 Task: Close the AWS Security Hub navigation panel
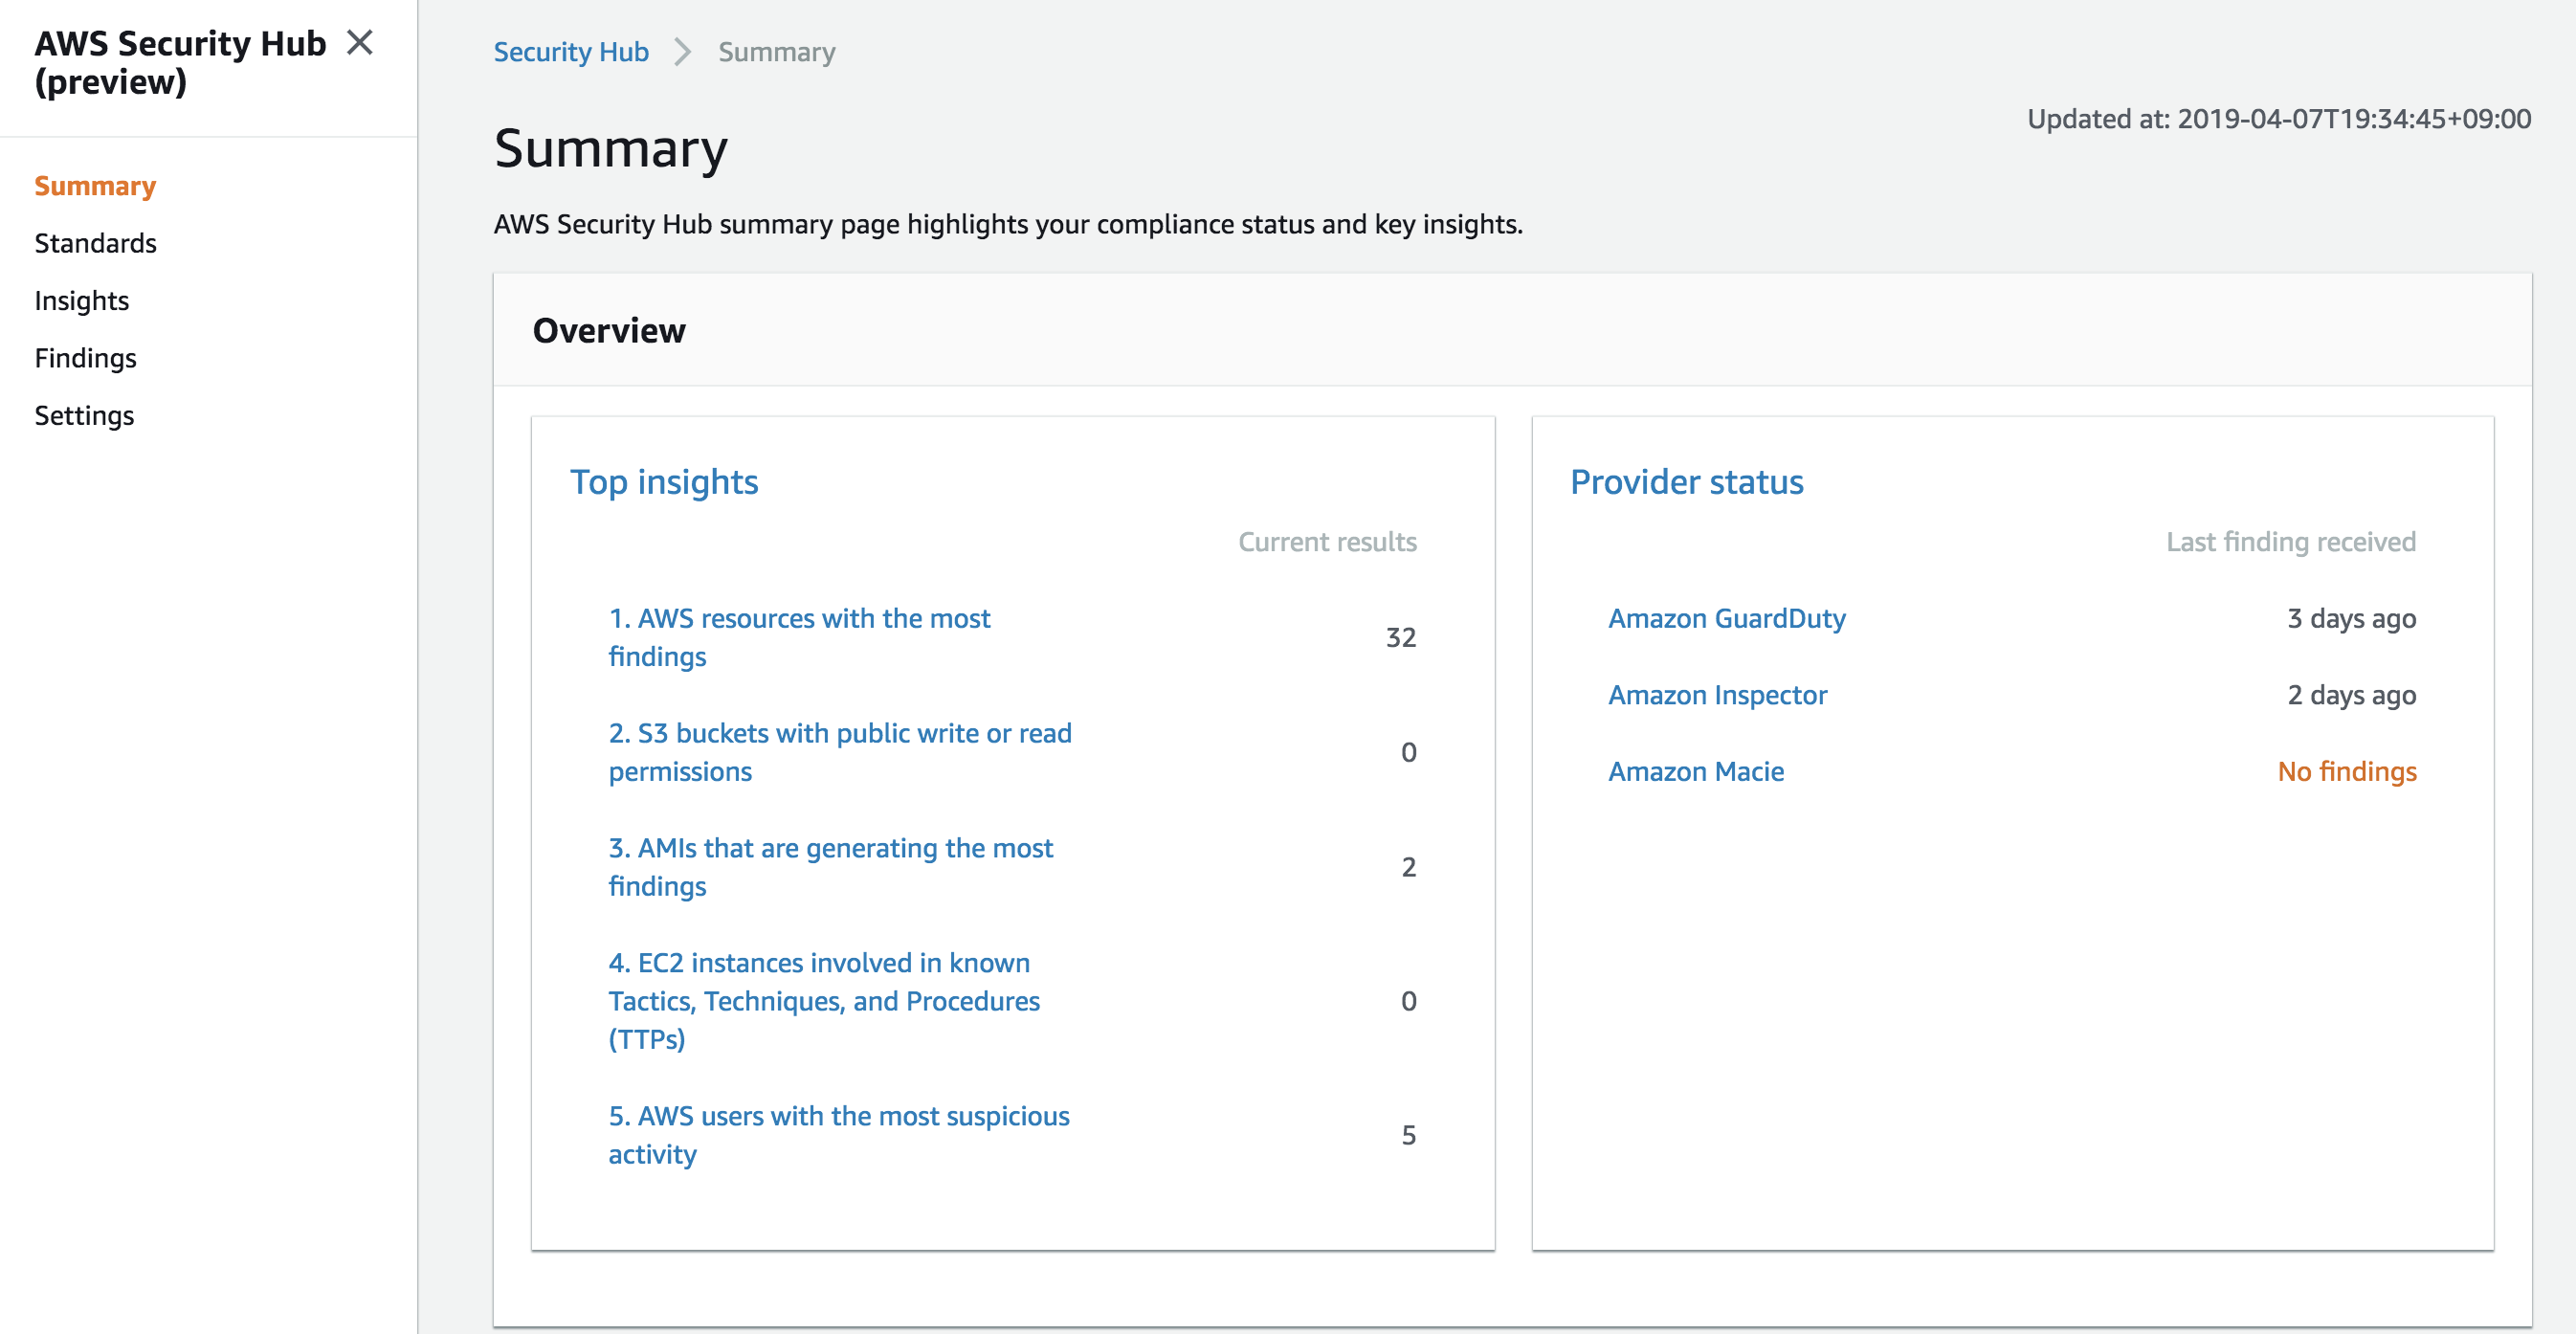[360, 43]
